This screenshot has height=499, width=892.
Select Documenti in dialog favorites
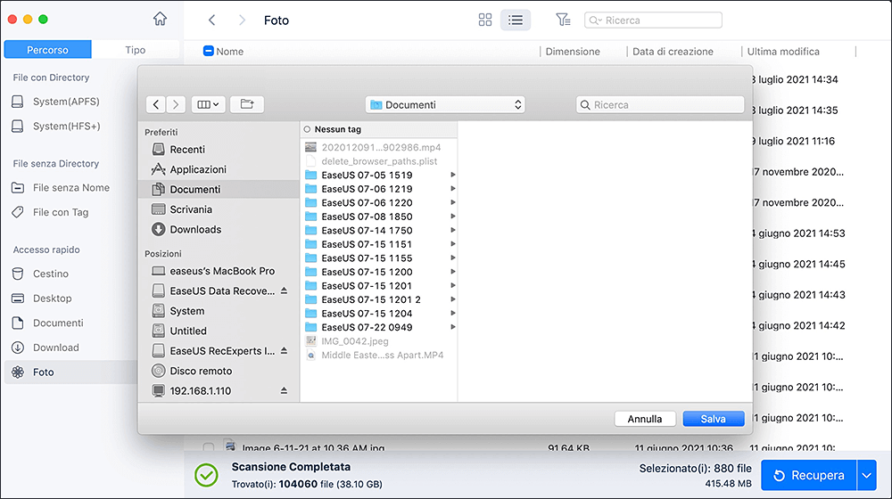(219, 189)
